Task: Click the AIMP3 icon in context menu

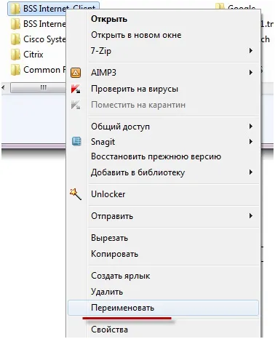Action: pos(76,73)
